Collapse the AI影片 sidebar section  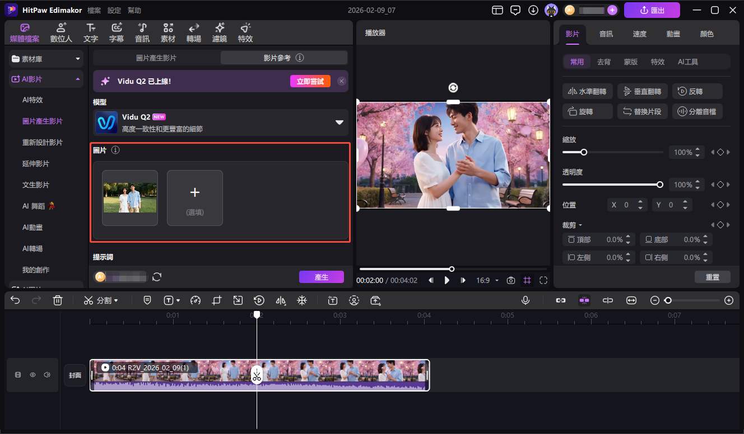click(x=77, y=79)
